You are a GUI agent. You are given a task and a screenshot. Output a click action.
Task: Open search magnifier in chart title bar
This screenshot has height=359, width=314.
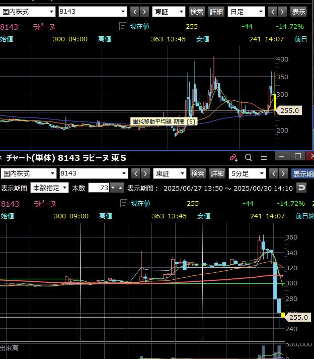[248, 157]
